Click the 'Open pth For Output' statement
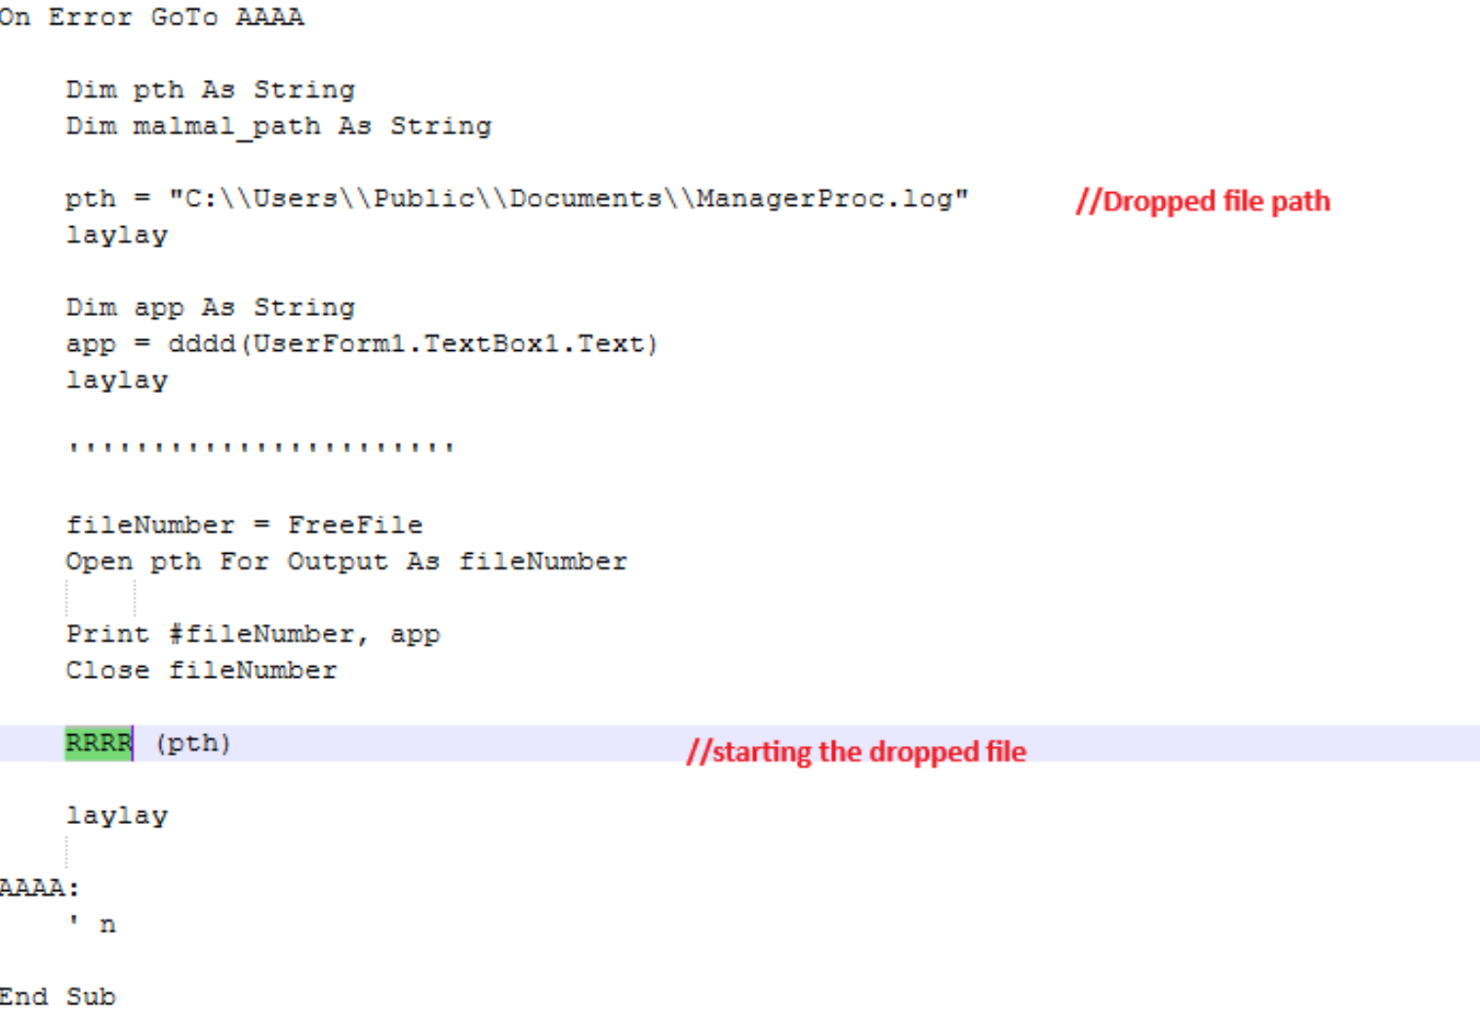Viewport: 1480px width, 1018px height. (345, 561)
